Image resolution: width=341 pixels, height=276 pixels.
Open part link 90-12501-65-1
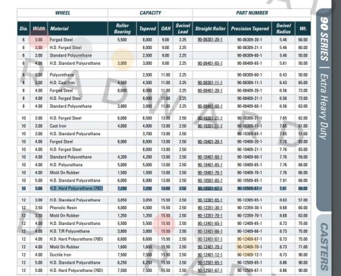210,263
